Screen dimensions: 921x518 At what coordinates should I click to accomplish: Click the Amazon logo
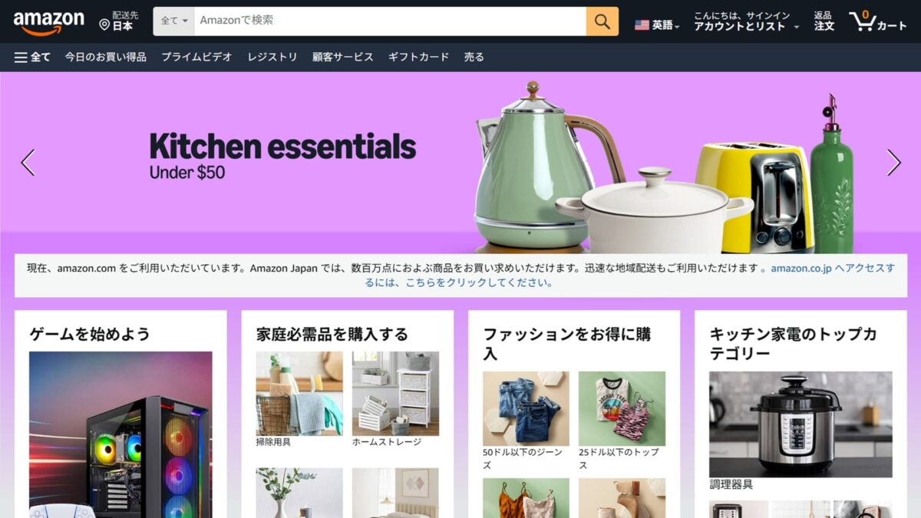click(48, 23)
